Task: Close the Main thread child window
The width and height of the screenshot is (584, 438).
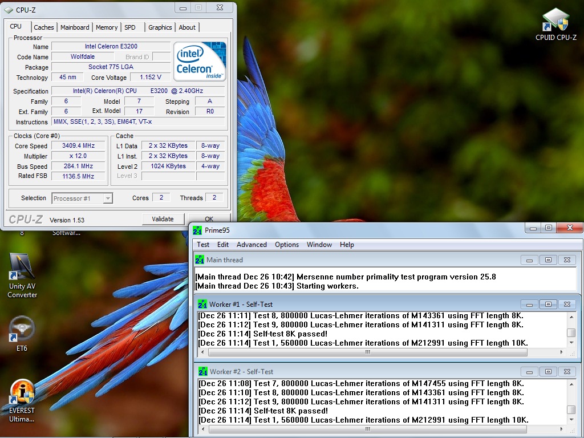Action: click(567, 260)
